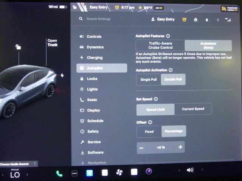Tap the +0 % offset value
Viewport: 242px width, 181px height.
(x=161, y=147)
